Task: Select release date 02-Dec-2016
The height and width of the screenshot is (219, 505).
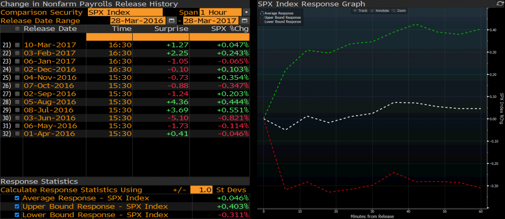Action: (x=50, y=69)
